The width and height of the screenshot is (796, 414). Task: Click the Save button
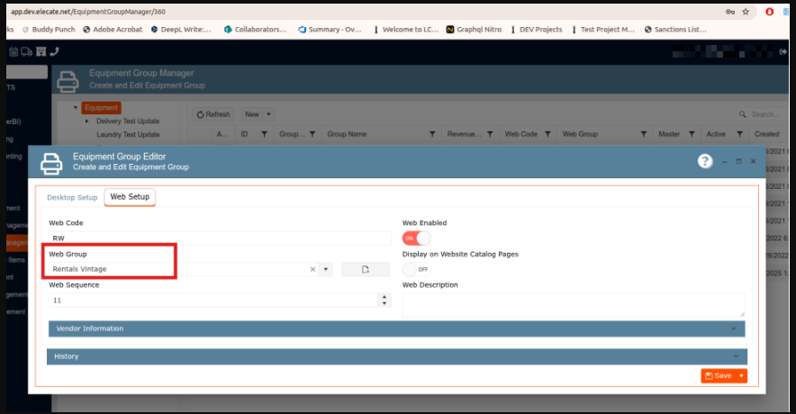[x=719, y=375]
